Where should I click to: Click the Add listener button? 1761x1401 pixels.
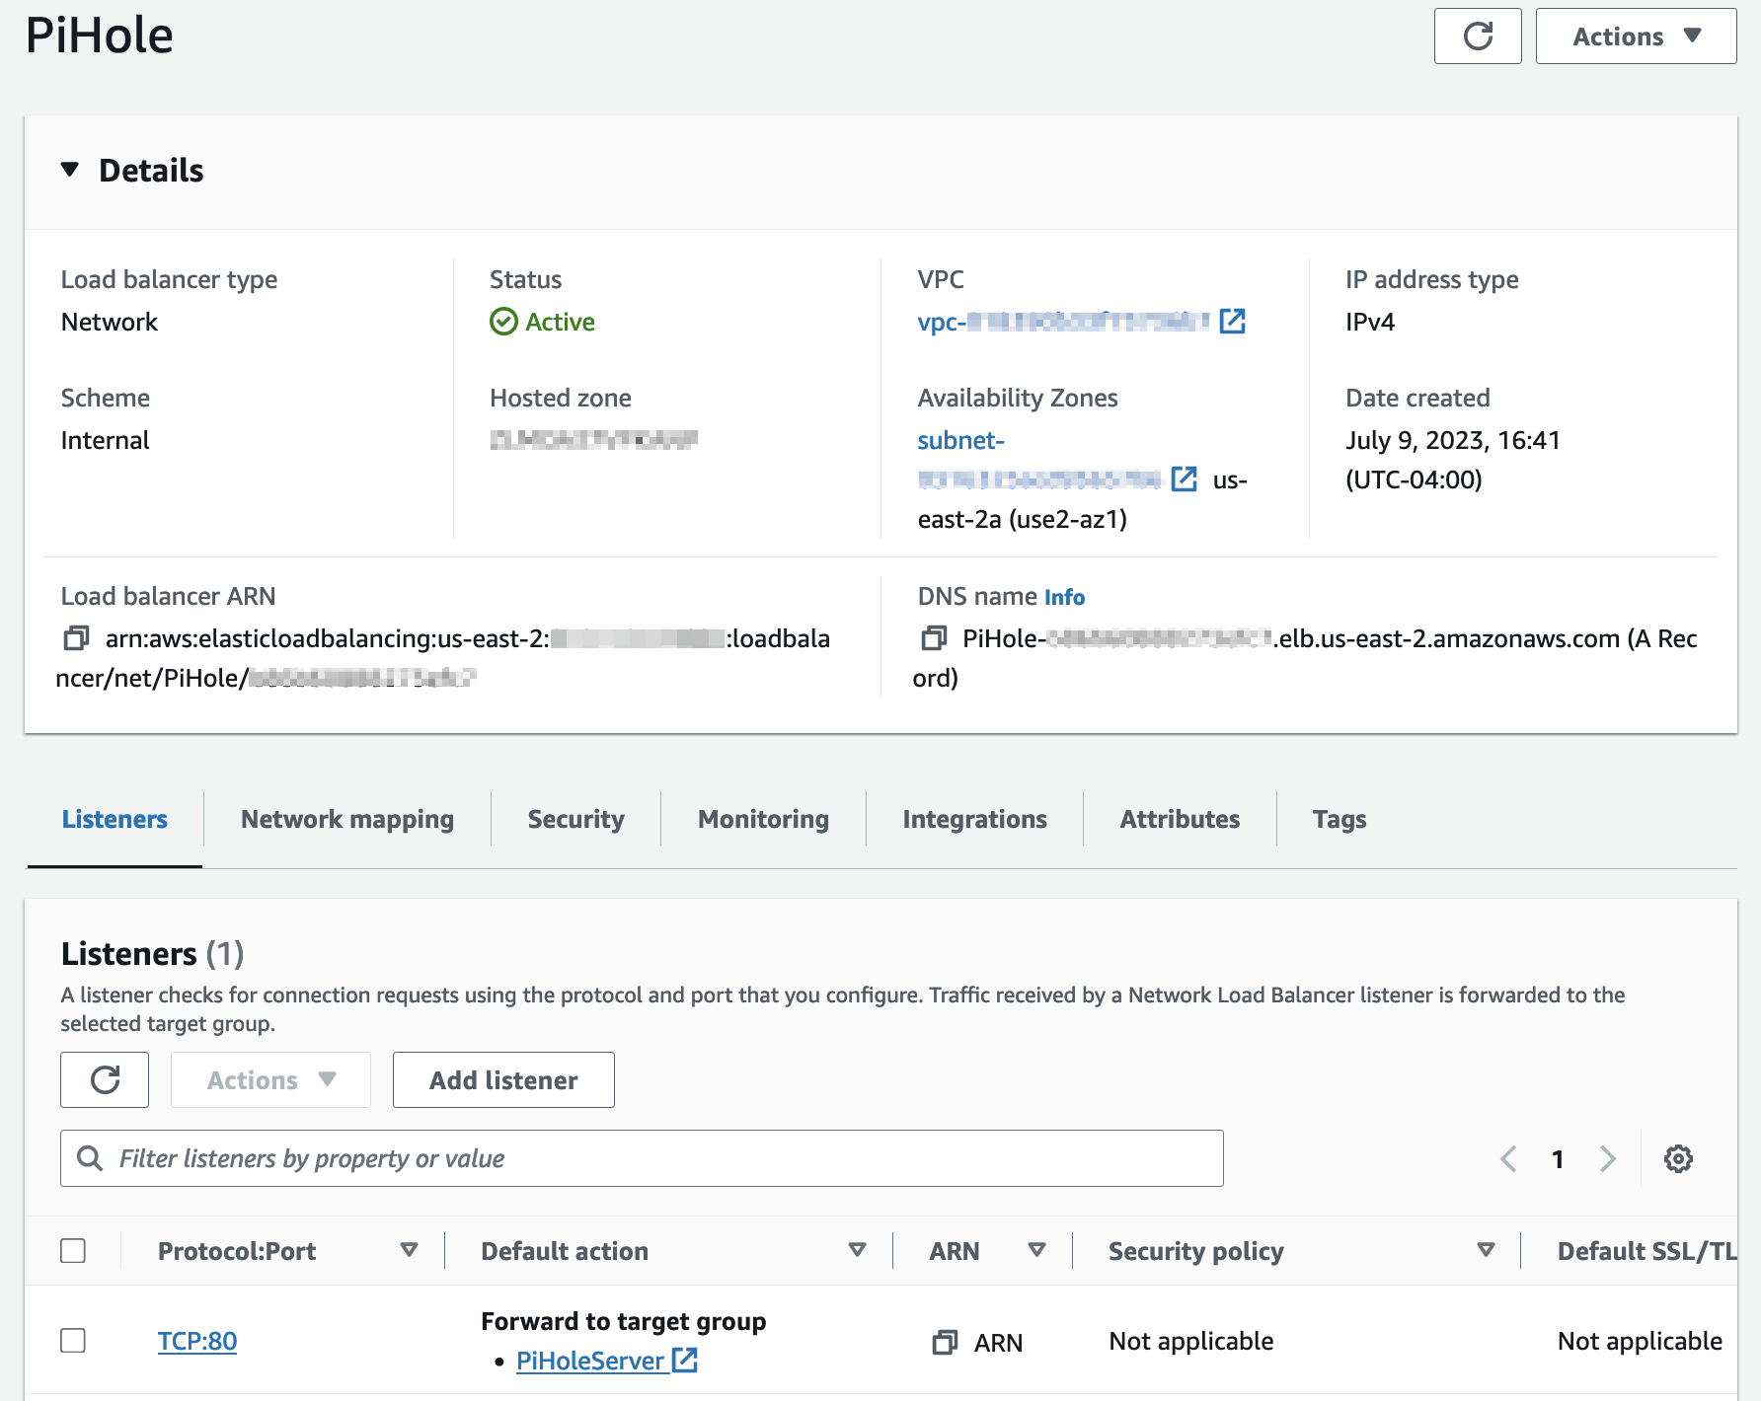[x=502, y=1079]
